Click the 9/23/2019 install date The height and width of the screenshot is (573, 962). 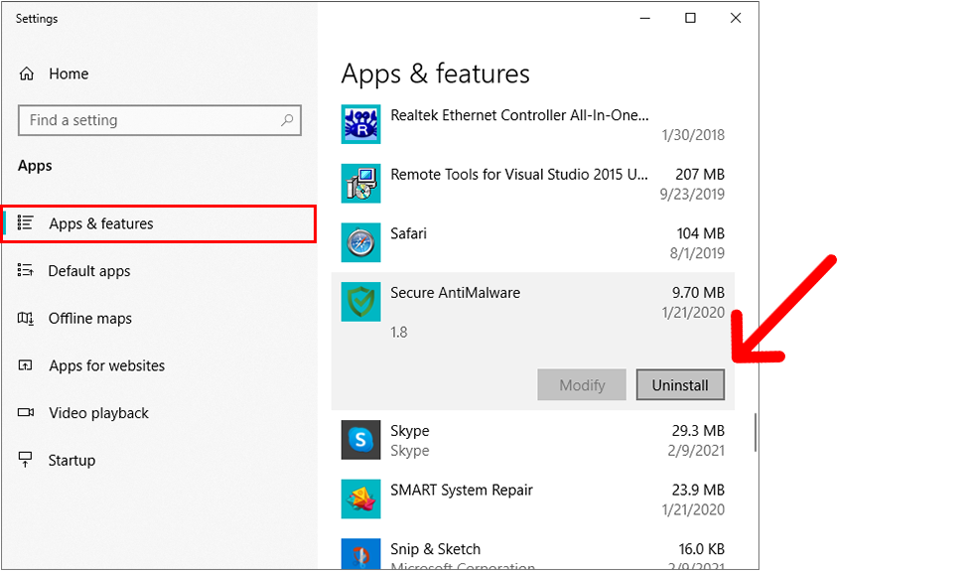click(692, 194)
